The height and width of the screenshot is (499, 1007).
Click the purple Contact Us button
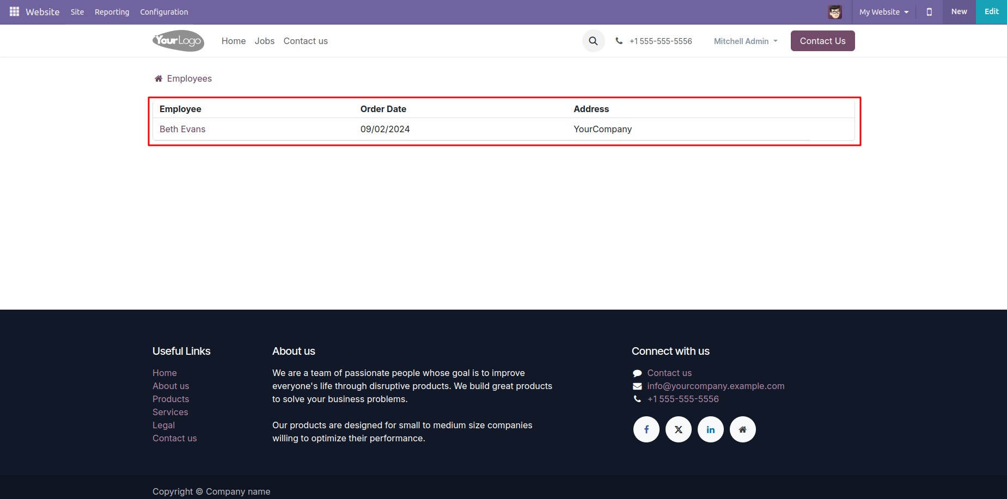click(x=822, y=41)
